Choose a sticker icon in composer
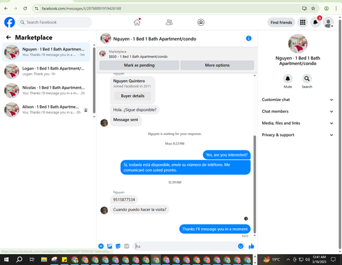The height and width of the screenshot is (265, 342). (x=118, y=246)
